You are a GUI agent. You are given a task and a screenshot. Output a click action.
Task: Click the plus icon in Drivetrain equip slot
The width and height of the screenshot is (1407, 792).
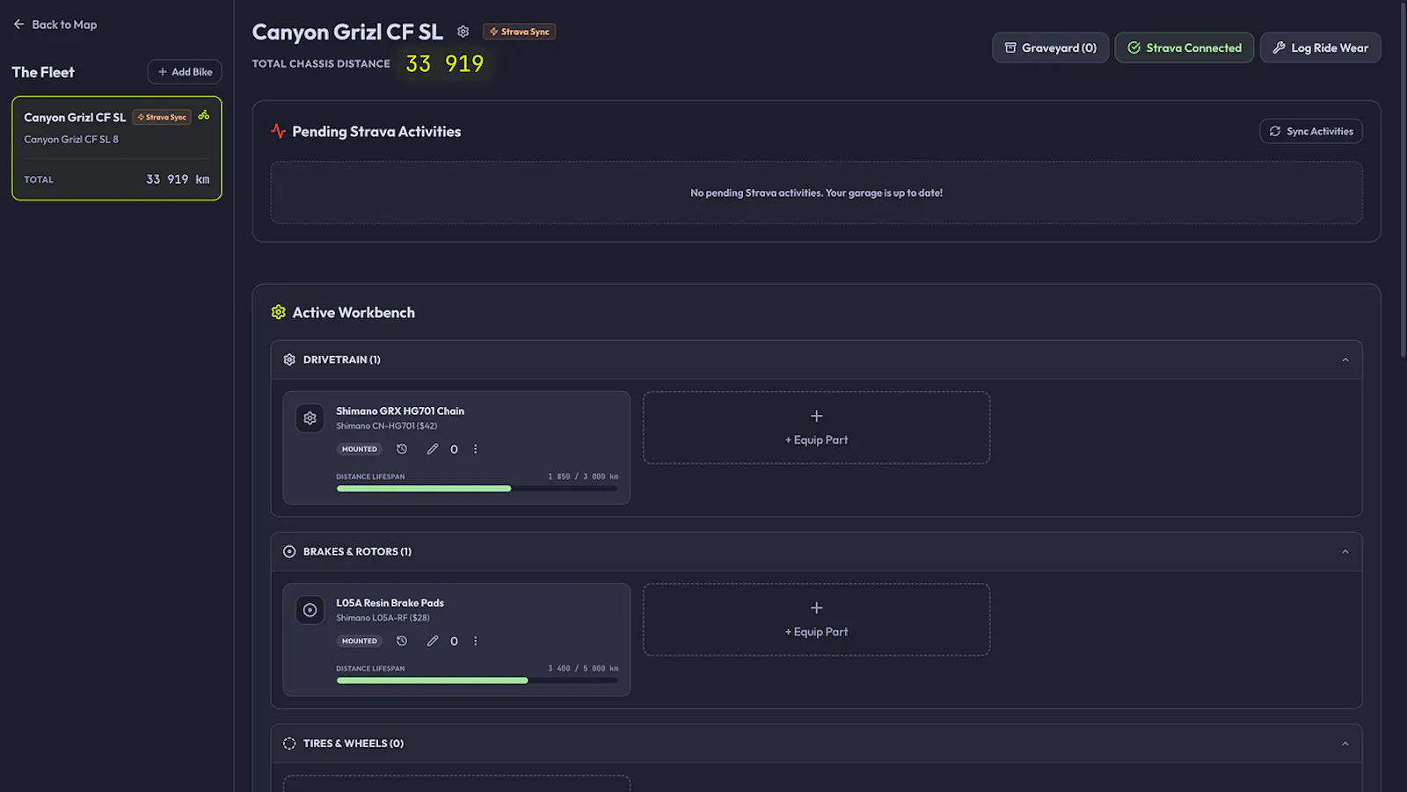pos(816,416)
